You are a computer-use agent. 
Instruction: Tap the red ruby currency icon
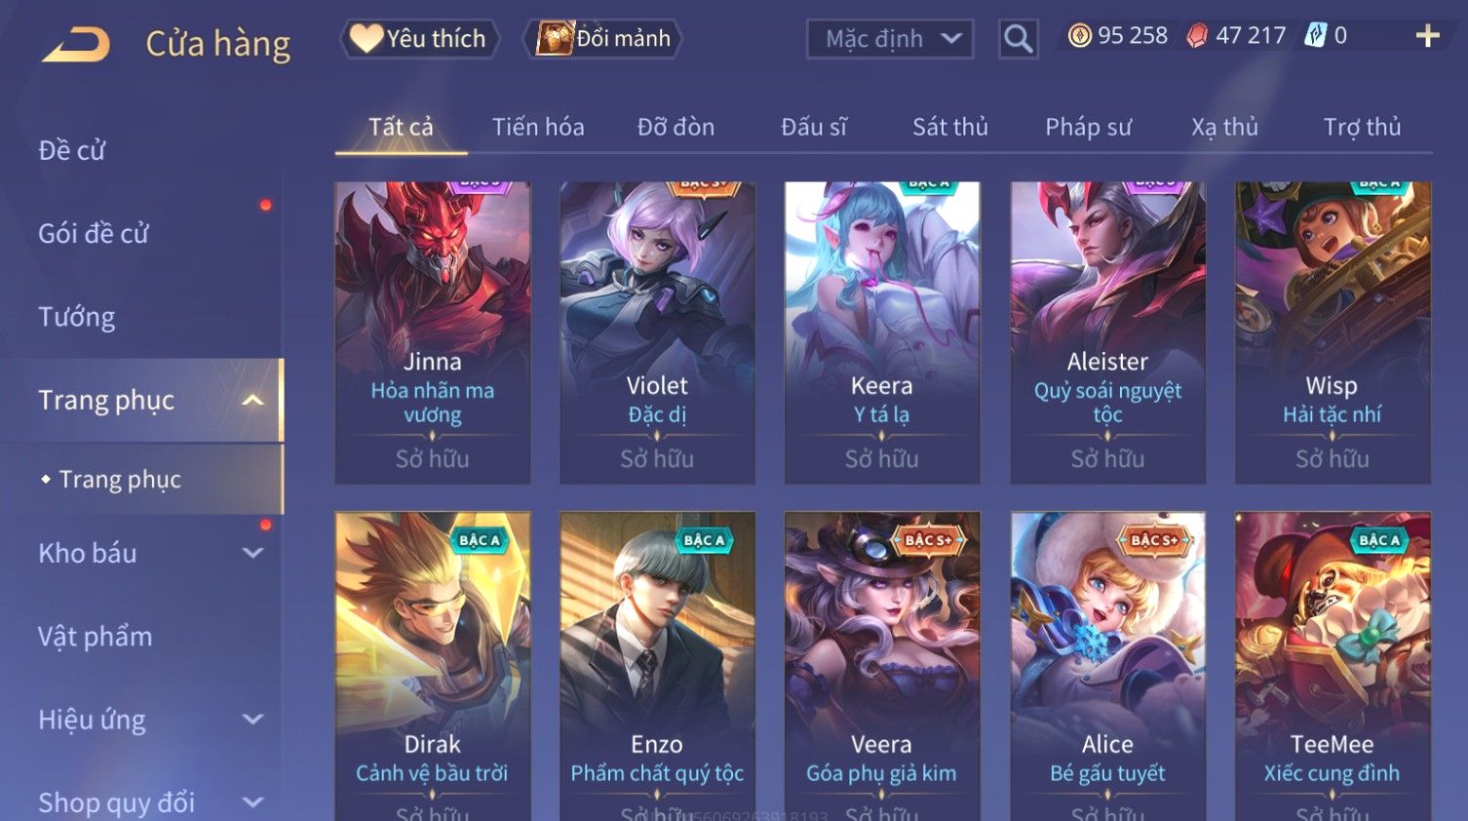pyautogui.click(x=1197, y=36)
